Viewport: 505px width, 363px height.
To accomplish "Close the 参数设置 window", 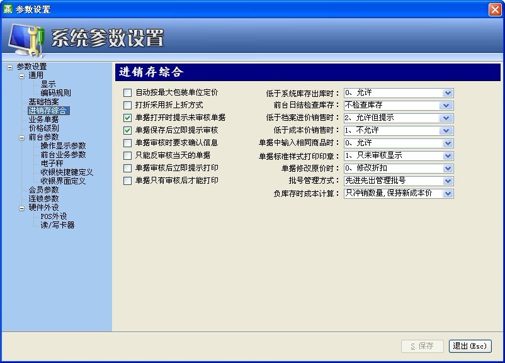I will (495, 9).
